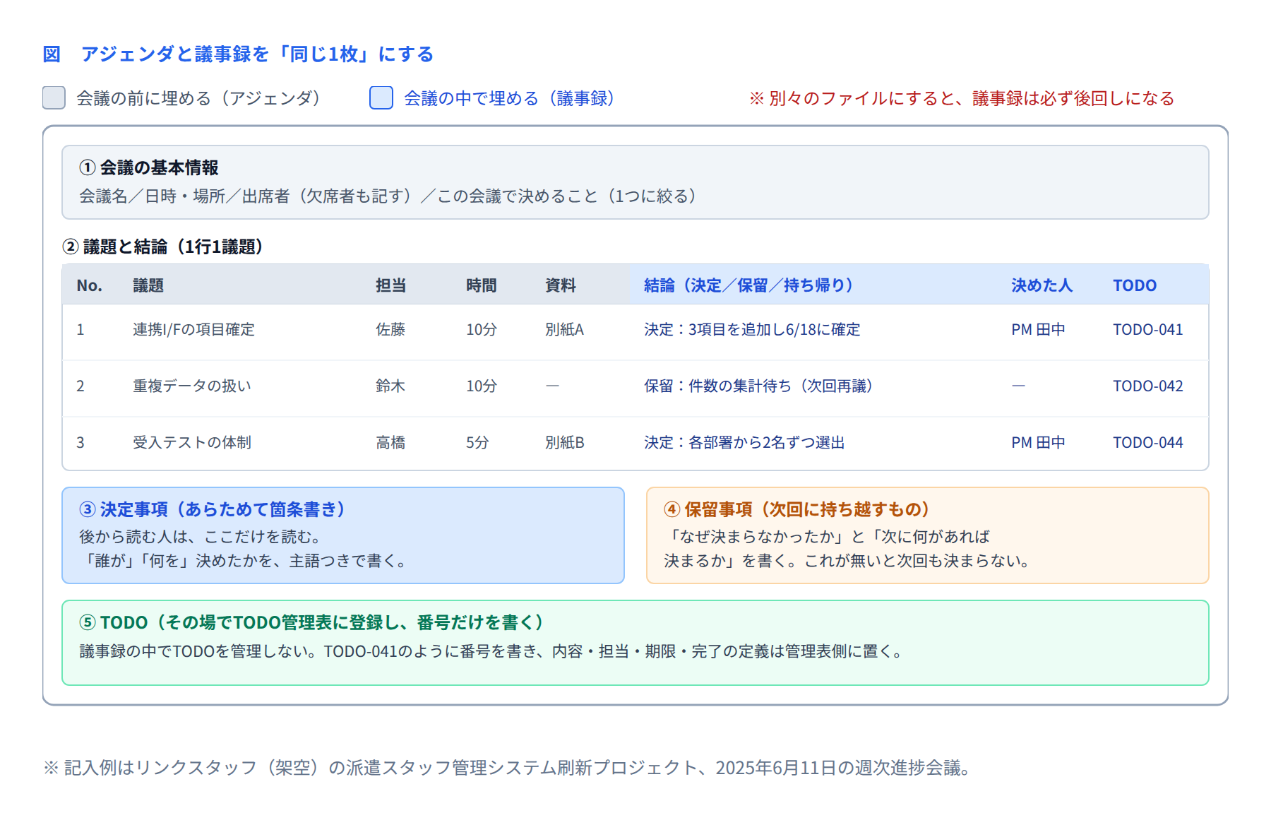The width and height of the screenshot is (1271, 825).
Task: Click PM 田中 in the TODO-041 row
Action: (1038, 329)
